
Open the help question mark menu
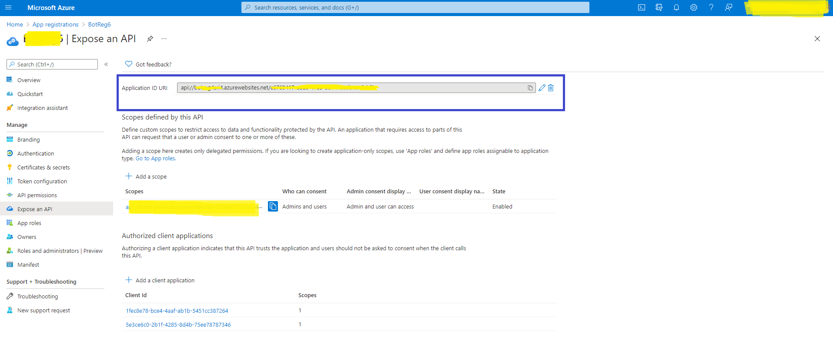pos(711,7)
